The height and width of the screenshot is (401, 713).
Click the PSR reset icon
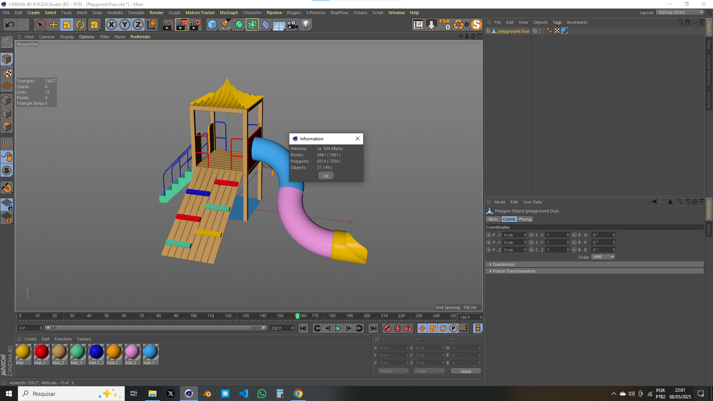click(445, 25)
